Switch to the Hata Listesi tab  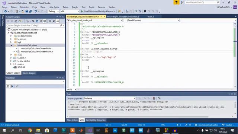coord(72,120)
